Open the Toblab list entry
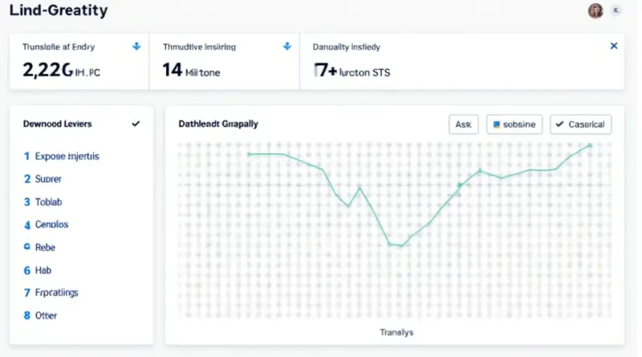The image size is (642, 357). (x=48, y=202)
